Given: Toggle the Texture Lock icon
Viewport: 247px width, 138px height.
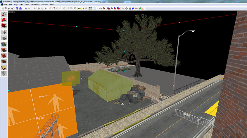Looking at the screenshot, I should 97,8.
